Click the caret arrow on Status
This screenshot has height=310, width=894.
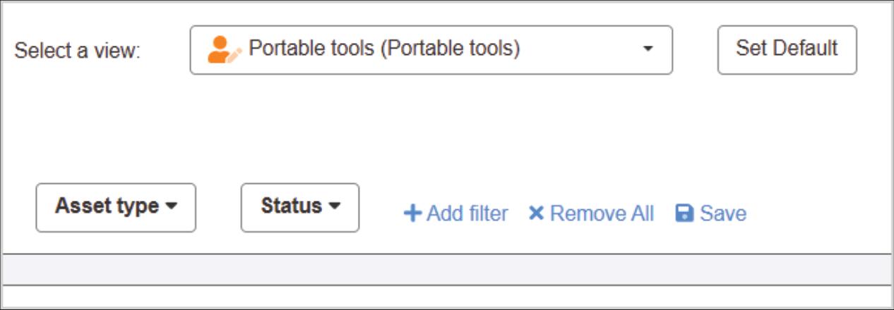click(x=335, y=206)
